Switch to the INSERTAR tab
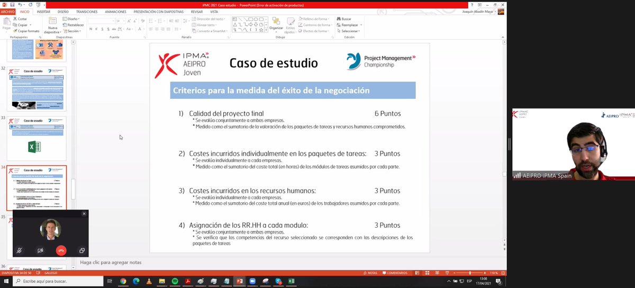Image resolution: width=635 pixels, height=288 pixels. [43, 11]
